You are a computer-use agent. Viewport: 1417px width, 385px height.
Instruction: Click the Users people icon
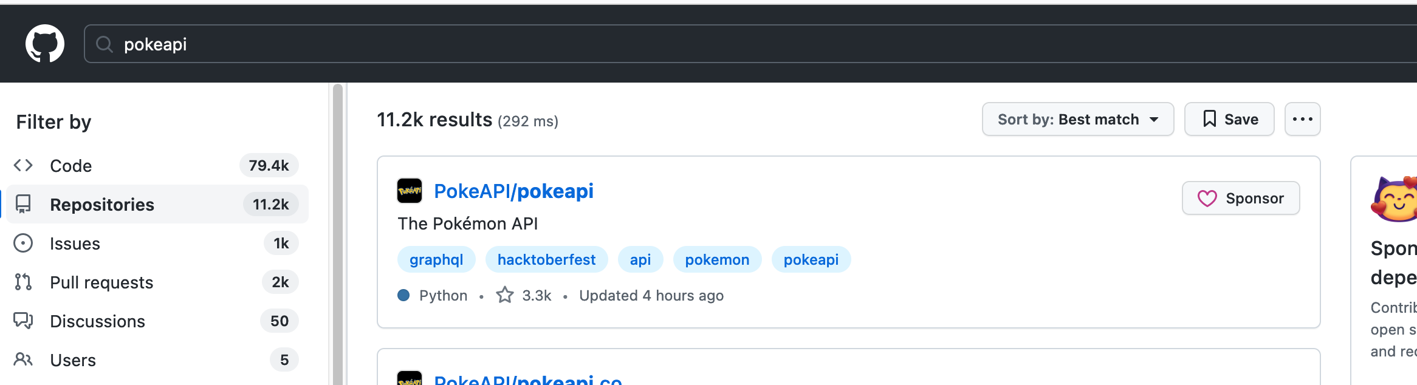pyautogui.click(x=23, y=359)
